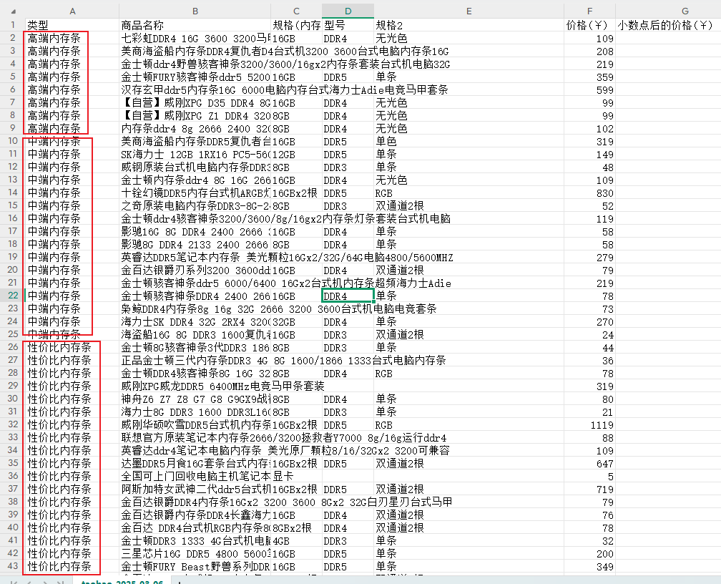Select the price cell 599
The width and height of the screenshot is (721, 584).
pyautogui.click(x=589, y=89)
